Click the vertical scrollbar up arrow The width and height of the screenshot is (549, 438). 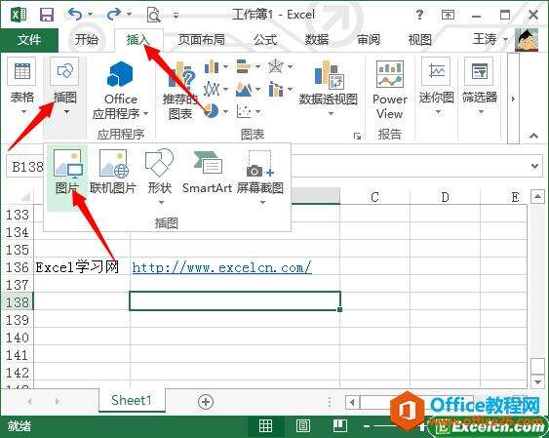[x=537, y=196]
